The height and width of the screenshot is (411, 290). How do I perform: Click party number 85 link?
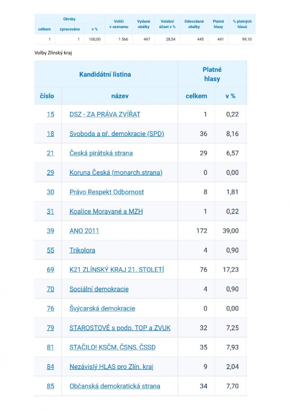tap(50, 386)
